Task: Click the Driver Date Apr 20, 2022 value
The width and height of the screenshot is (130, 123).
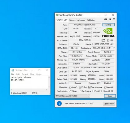Action: (77, 71)
